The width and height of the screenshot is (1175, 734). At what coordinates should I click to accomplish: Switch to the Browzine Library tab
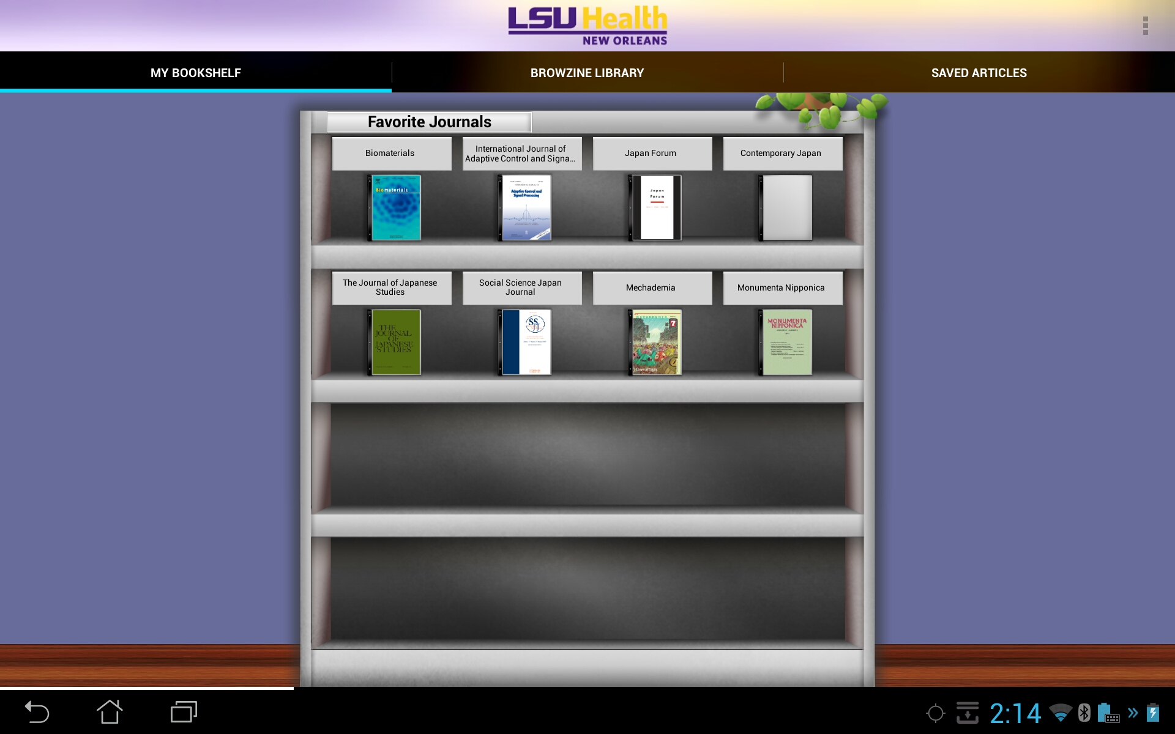(587, 72)
